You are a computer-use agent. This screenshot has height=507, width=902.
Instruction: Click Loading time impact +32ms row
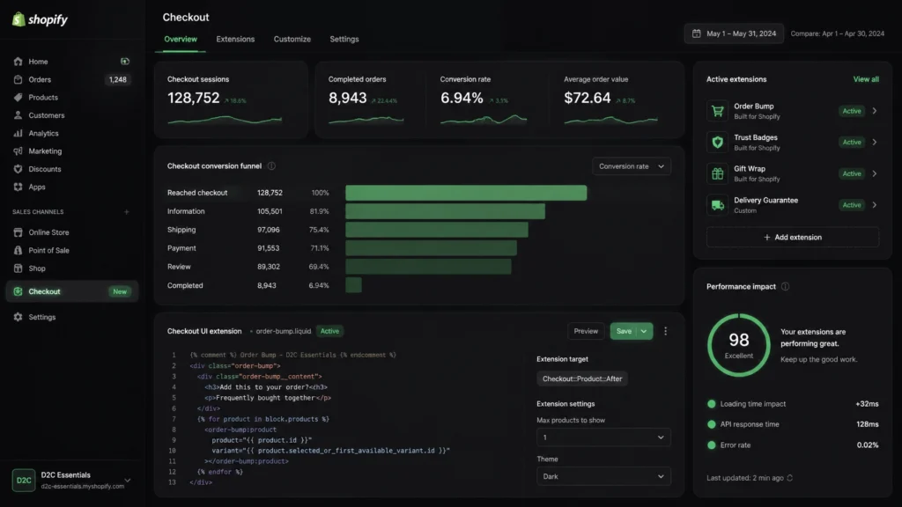tap(793, 403)
